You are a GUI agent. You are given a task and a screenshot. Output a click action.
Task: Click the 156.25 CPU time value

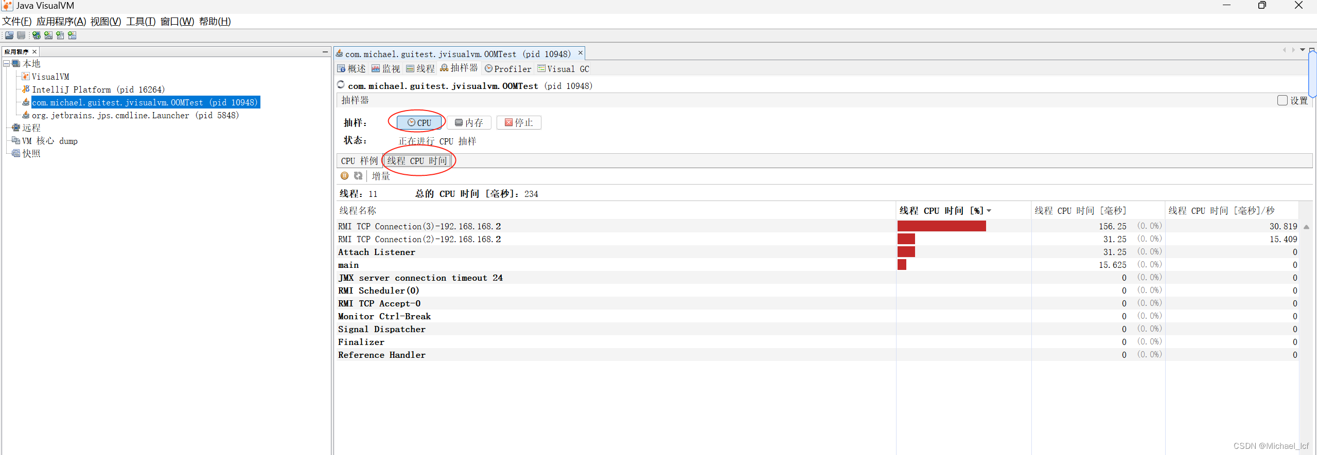click(1112, 226)
